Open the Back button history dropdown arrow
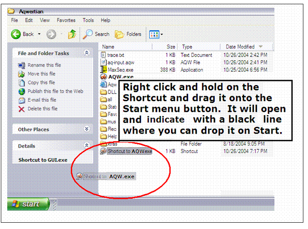This screenshot has width=308, height=229. [39, 34]
